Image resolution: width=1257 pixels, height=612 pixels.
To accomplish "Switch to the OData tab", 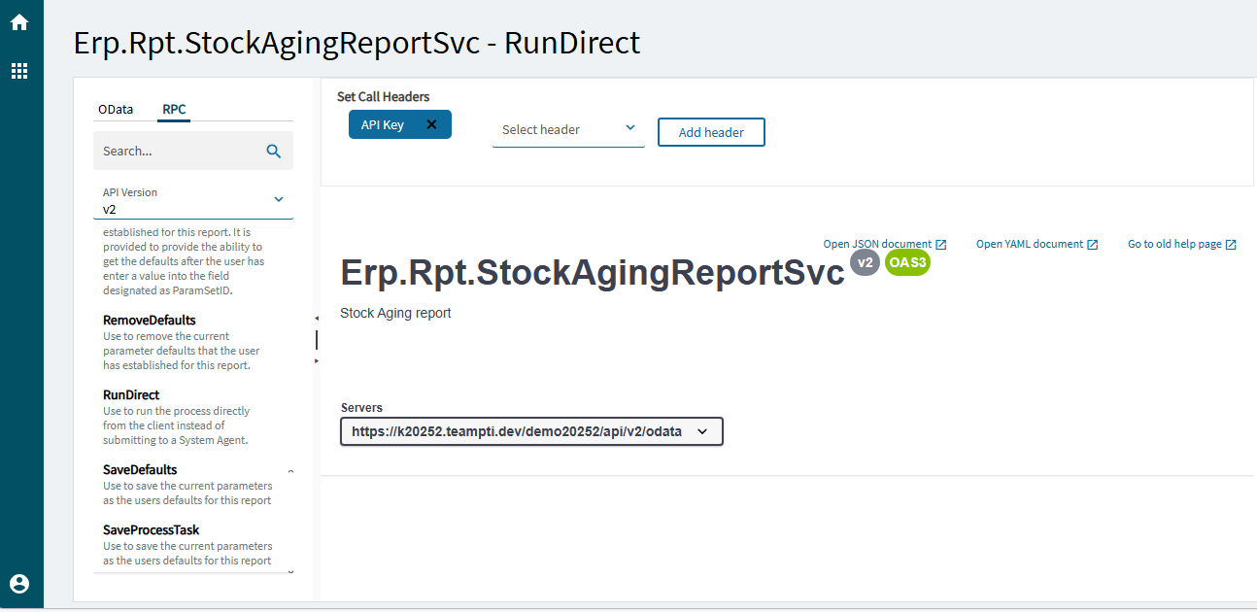I will pyautogui.click(x=116, y=110).
